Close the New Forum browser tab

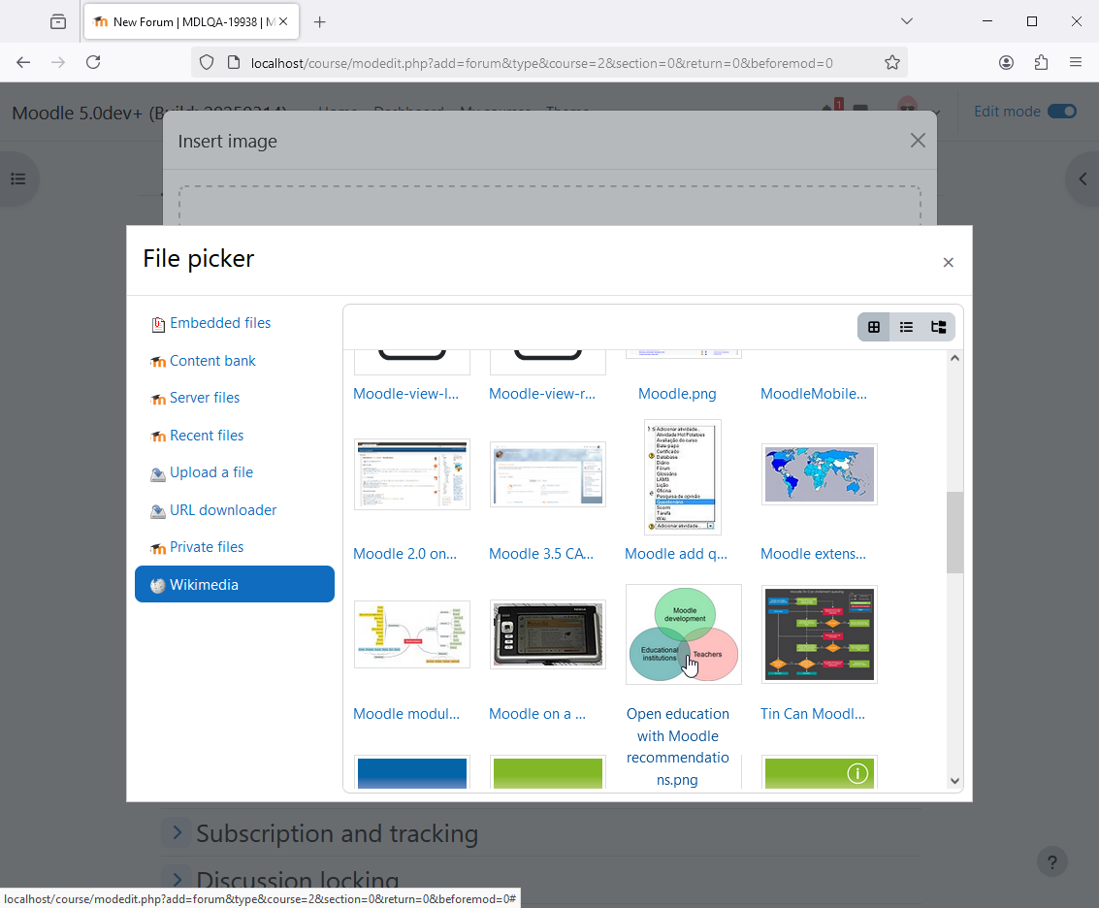(283, 21)
